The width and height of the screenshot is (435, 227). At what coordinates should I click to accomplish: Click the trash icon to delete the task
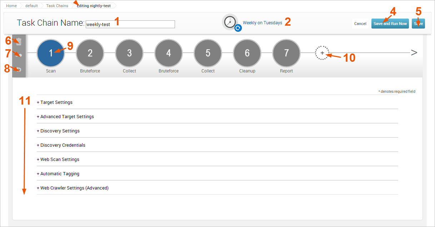19,42
